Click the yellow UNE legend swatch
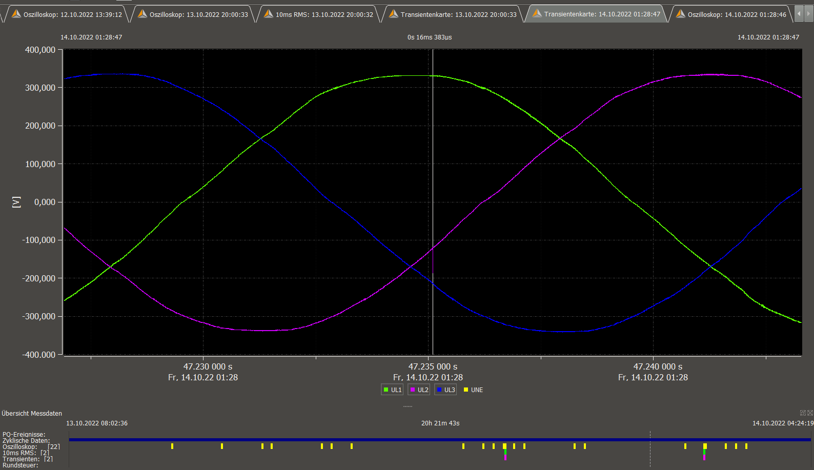Screen dimensions: 814x470 click(466, 390)
